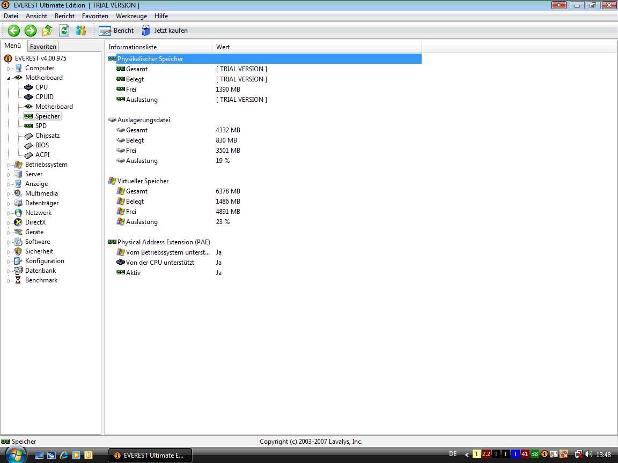Click the green Back arrow toolbar icon
Screen dimensions: 618x463
point(14,31)
